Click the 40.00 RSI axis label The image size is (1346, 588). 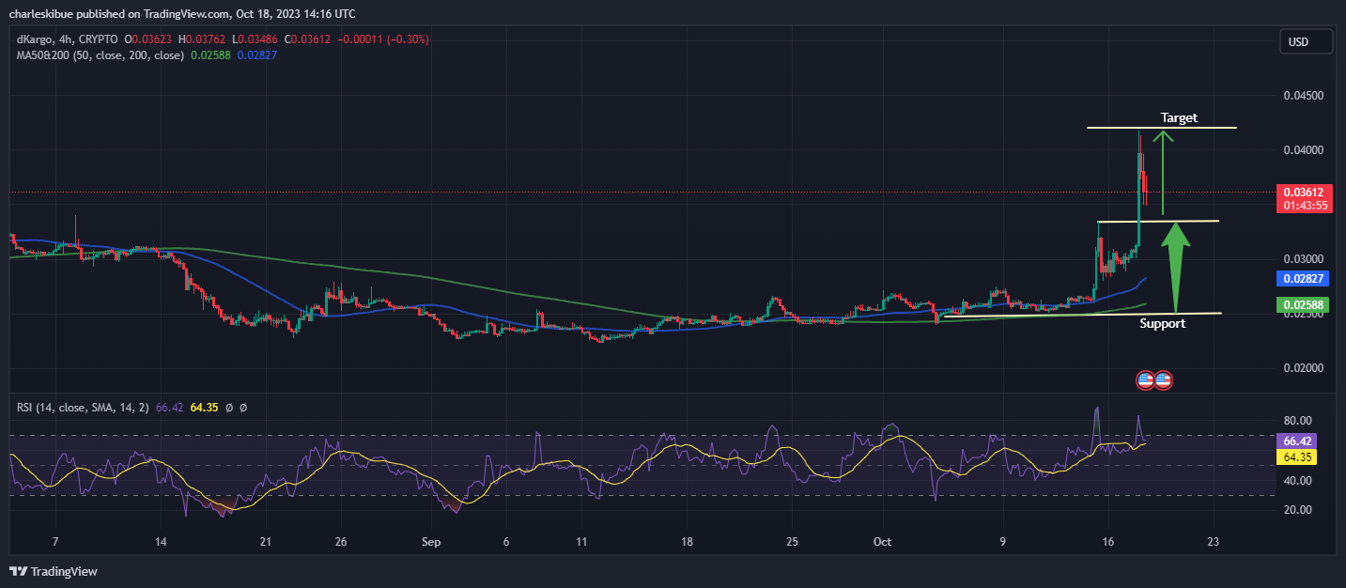[x=1297, y=481]
